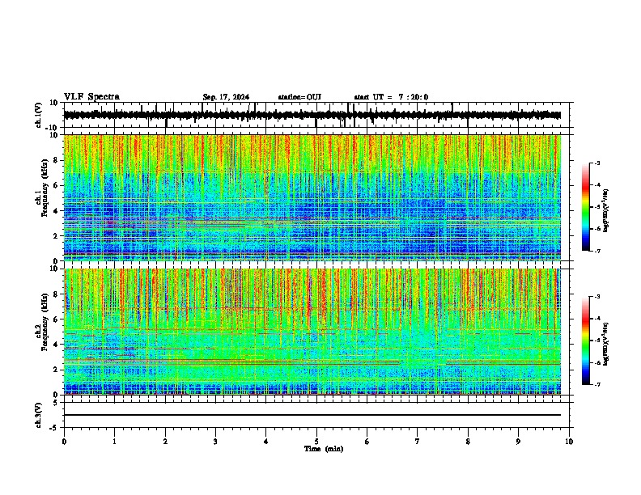Click the ch.3 flat voltage line
This screenshot has height=495, width=641.
(x=312, y=415)
